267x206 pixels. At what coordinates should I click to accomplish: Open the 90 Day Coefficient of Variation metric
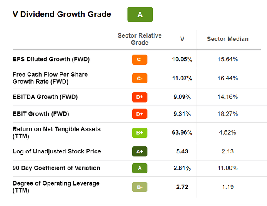tap(56, 168)
